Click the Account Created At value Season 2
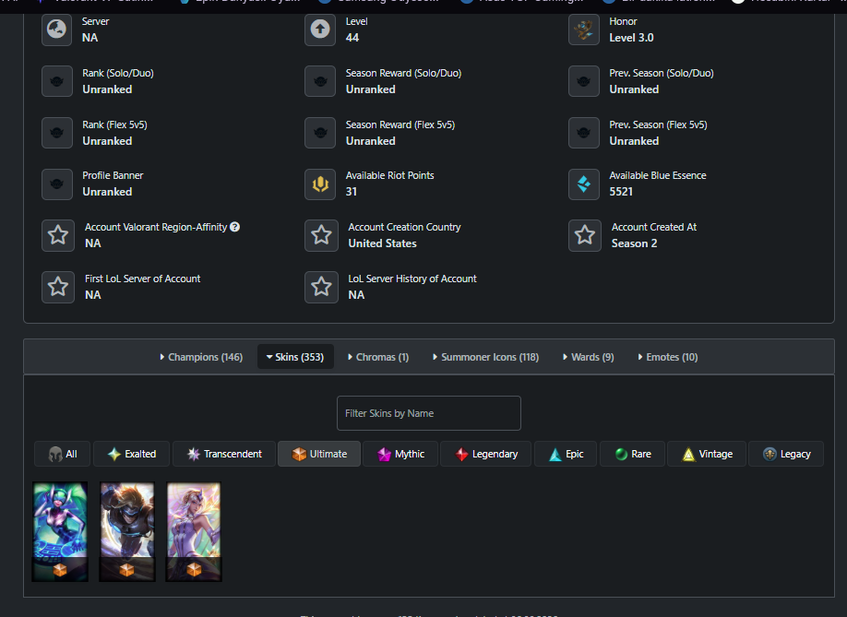Screen dimensions: 847x617 coord(634,243)
